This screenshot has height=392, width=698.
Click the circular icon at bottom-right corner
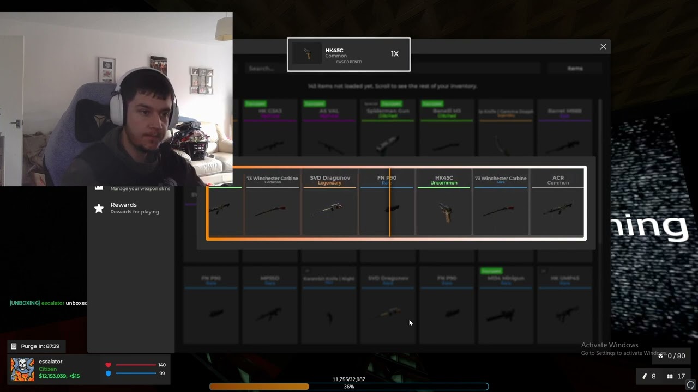691,385
